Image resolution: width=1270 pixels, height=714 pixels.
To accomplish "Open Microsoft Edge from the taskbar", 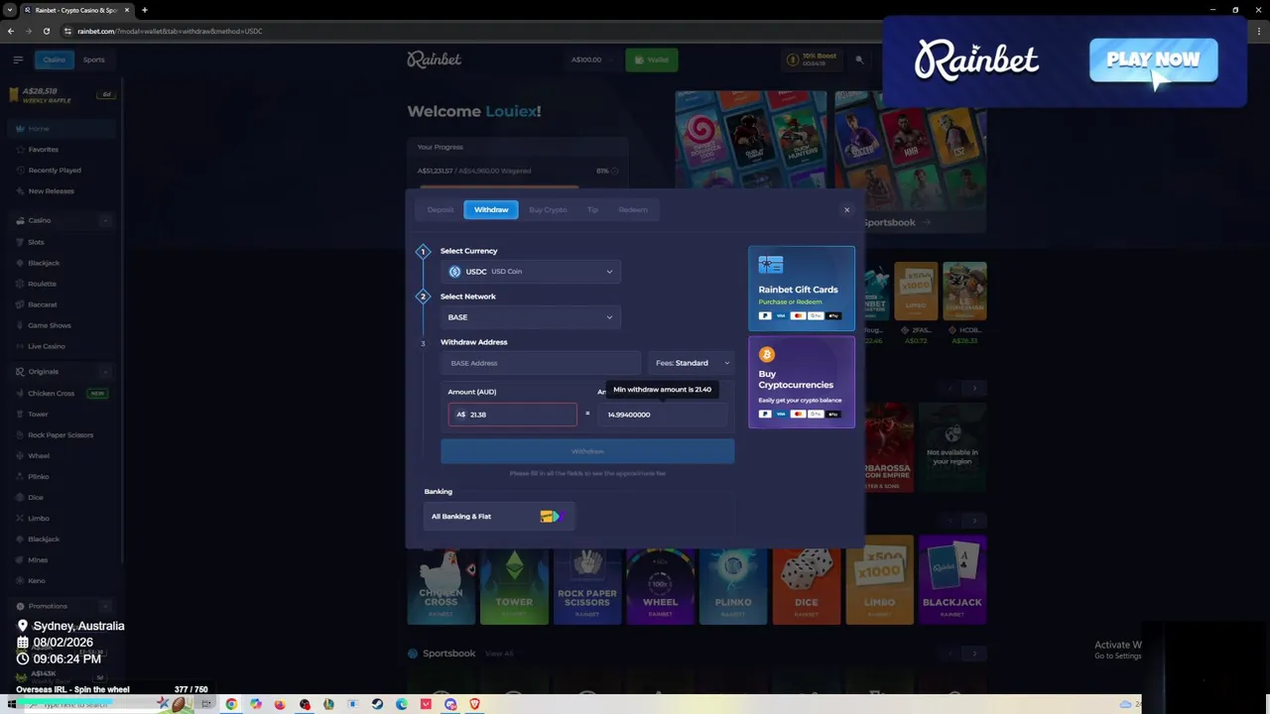I will (x=401, y=704).
